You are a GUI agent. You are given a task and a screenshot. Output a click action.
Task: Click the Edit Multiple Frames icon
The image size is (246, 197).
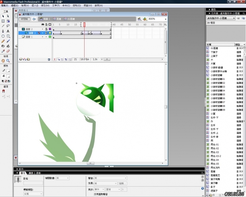point(66,60)
